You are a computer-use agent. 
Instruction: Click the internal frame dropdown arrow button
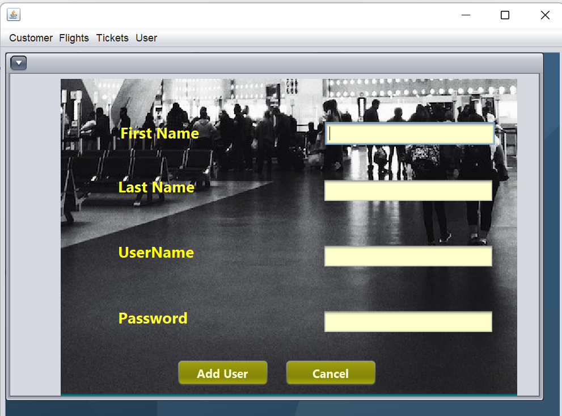(x=19, y=63)
